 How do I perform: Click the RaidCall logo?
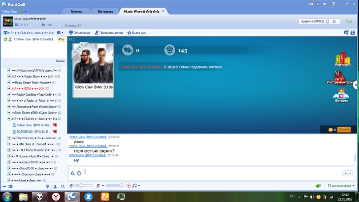[14, 4]
